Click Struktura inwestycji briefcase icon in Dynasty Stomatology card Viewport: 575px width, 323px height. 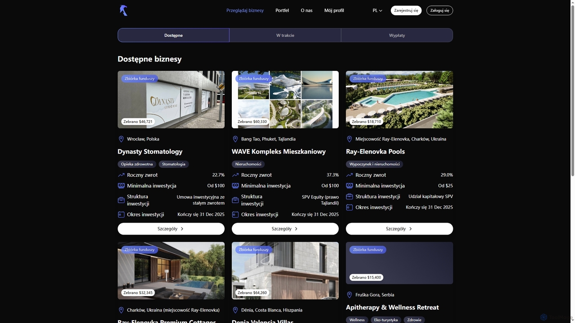click(121, 200)
